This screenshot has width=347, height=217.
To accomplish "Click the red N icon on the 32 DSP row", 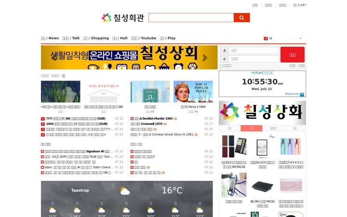I will (42, 157).
